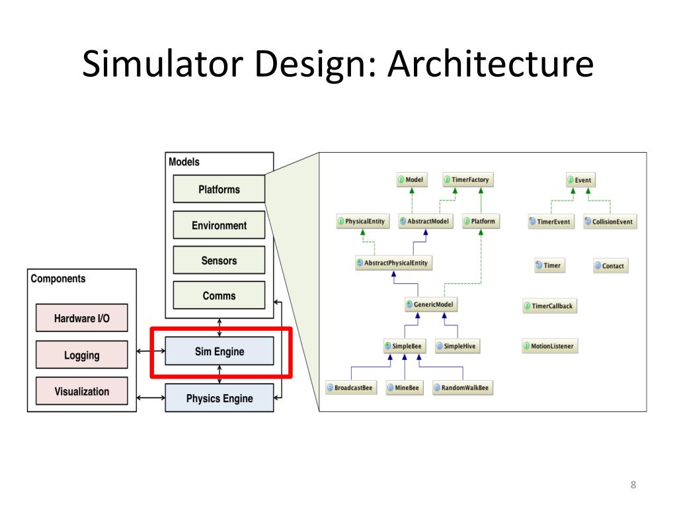Click the Sensors block

(x=219, y=260)
